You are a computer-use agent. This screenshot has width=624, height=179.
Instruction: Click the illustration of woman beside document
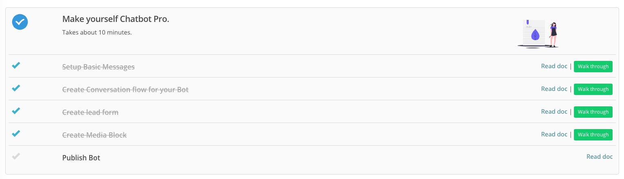pyautogui.click(x=538, y=35)
